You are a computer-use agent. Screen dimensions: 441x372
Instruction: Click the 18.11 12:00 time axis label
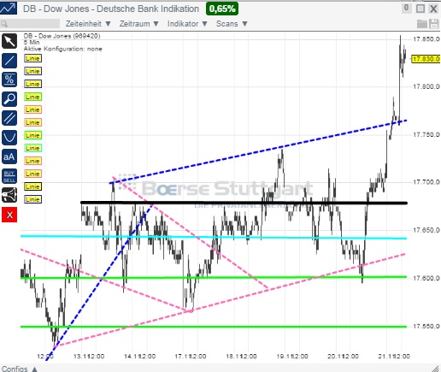241,357
